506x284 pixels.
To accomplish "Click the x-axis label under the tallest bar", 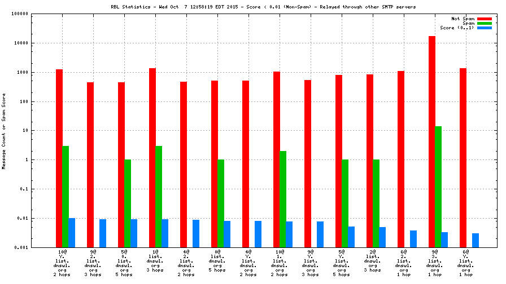I will (x=435, y=263).
